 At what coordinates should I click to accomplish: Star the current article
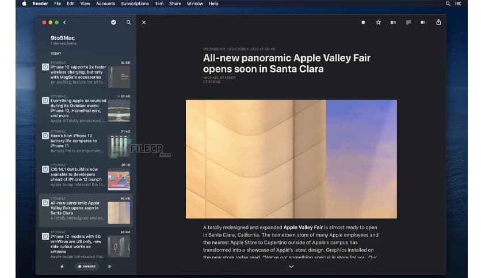378,22
